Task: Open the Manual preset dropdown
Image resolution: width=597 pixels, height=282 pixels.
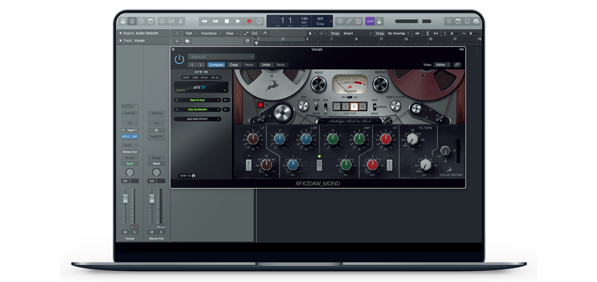Action: click(x=221, y=57)
